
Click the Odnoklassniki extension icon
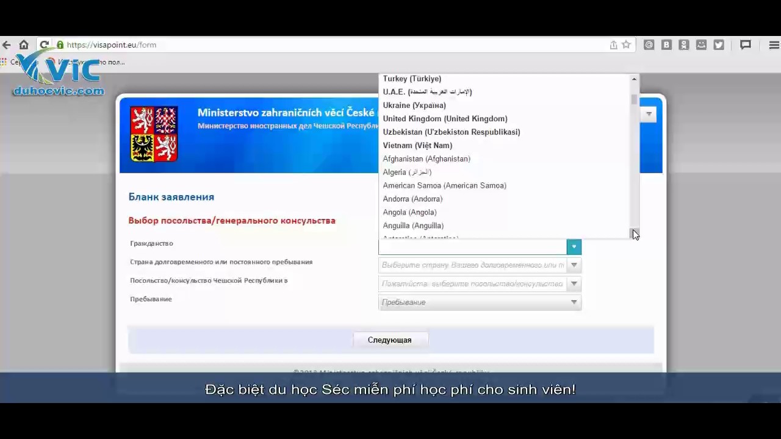[684, 45]
